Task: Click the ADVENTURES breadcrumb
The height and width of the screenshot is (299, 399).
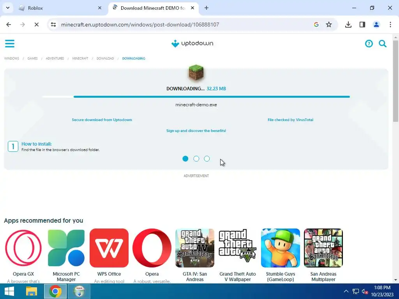Action: pos(55,58)
